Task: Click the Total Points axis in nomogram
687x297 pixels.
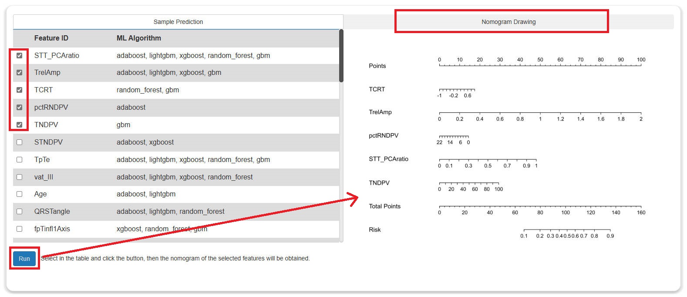Action: click(x=540, y=207)
